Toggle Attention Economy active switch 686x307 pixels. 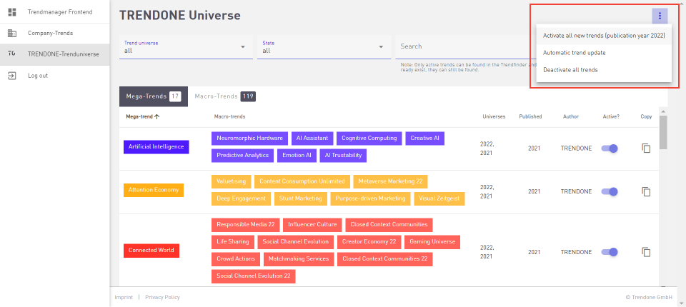coord(610,191)
